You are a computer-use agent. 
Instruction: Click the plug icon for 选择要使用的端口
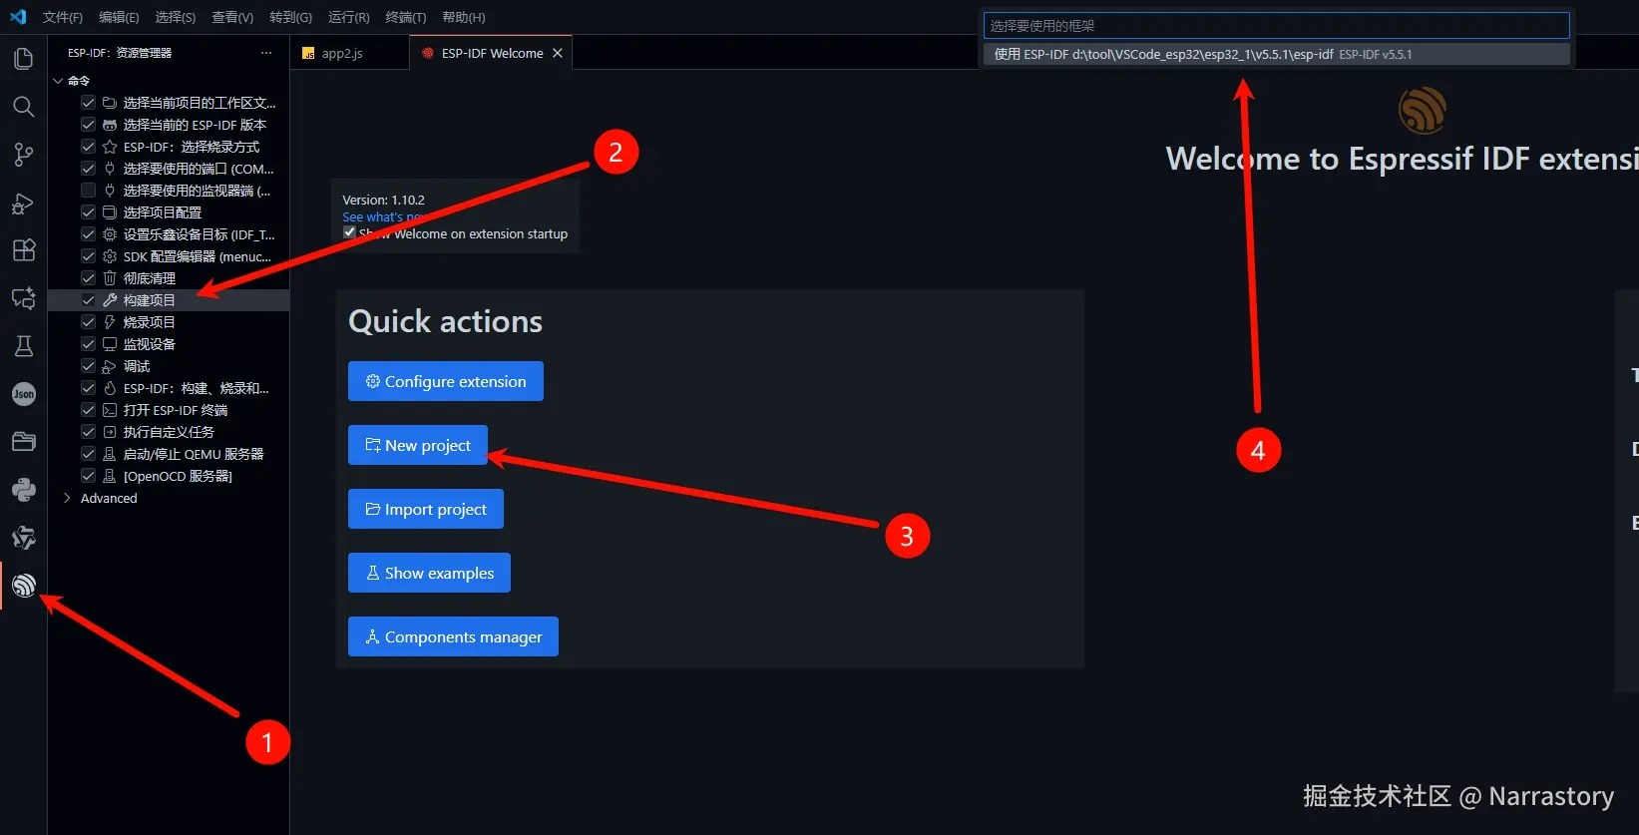110,169
